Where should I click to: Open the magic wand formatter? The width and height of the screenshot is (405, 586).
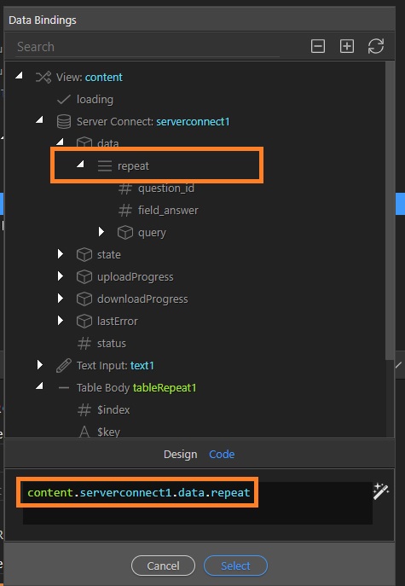(381, 491)
